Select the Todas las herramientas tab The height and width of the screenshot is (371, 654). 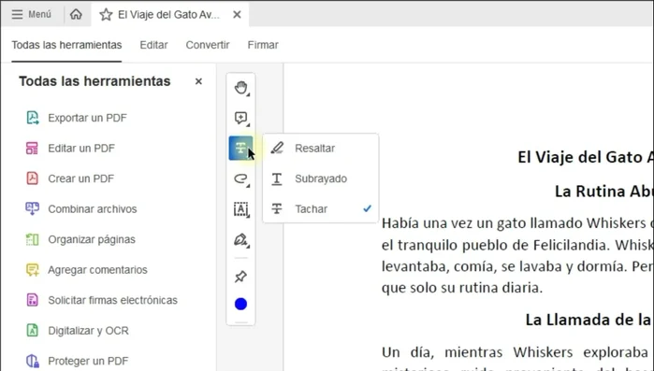66,45
